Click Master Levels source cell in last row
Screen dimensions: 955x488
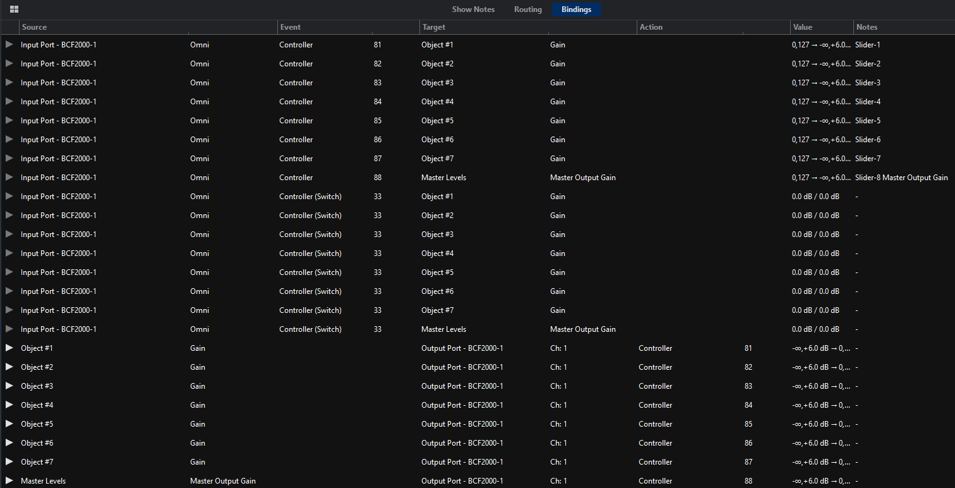tap(43, 481)
